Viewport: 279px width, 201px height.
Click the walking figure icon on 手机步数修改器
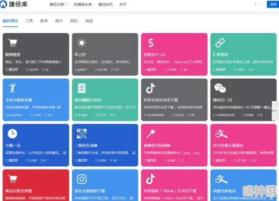click(13, 88)
